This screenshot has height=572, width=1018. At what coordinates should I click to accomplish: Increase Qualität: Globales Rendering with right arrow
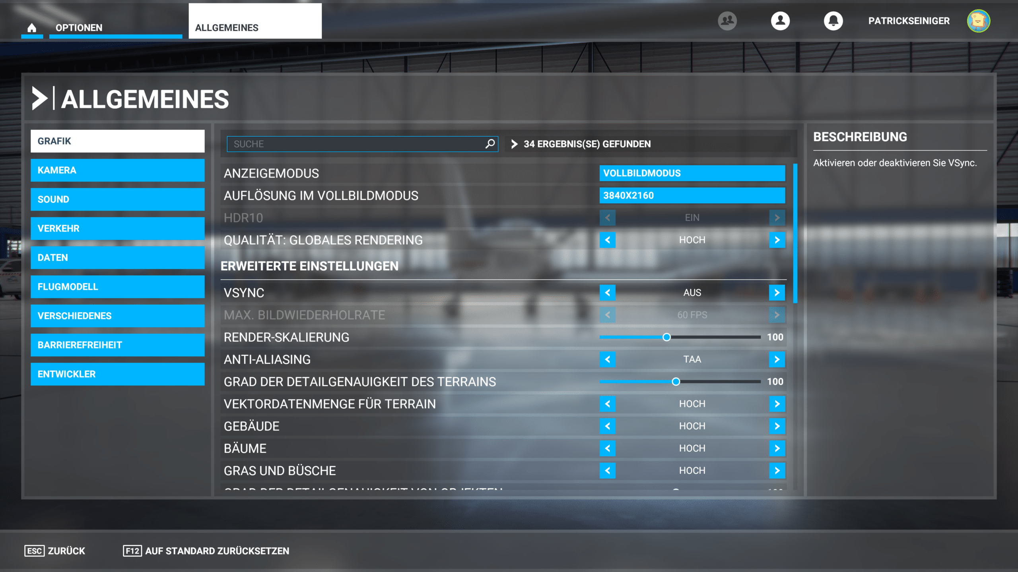[777, 240]
